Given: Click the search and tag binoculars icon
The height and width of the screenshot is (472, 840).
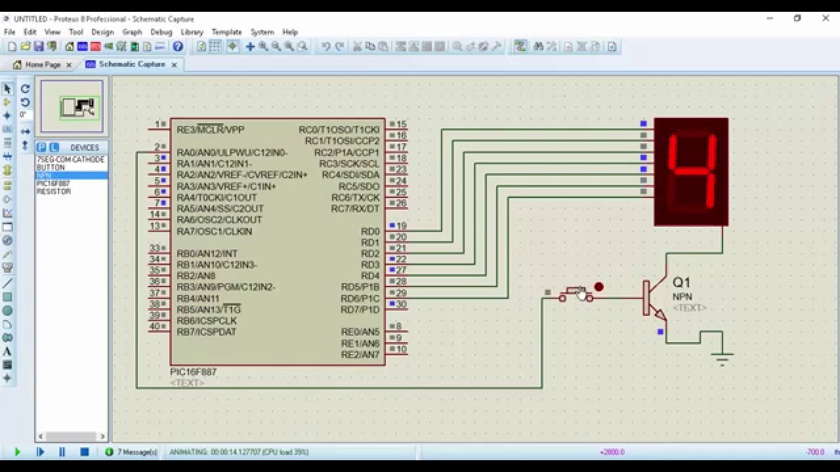Looking at the screenshot, I should [x=539, y=47].
